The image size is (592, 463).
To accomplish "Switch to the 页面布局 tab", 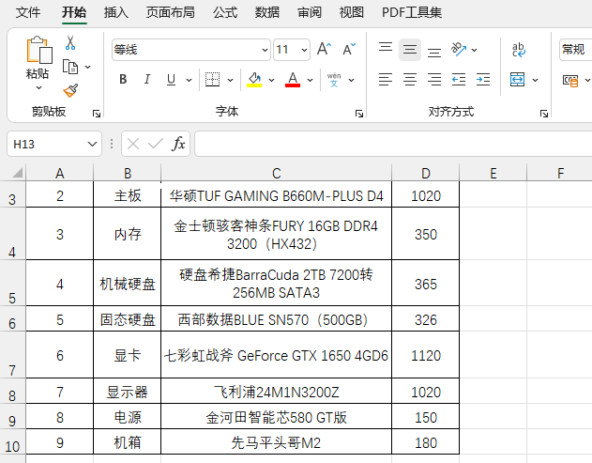I will (171, 12).
